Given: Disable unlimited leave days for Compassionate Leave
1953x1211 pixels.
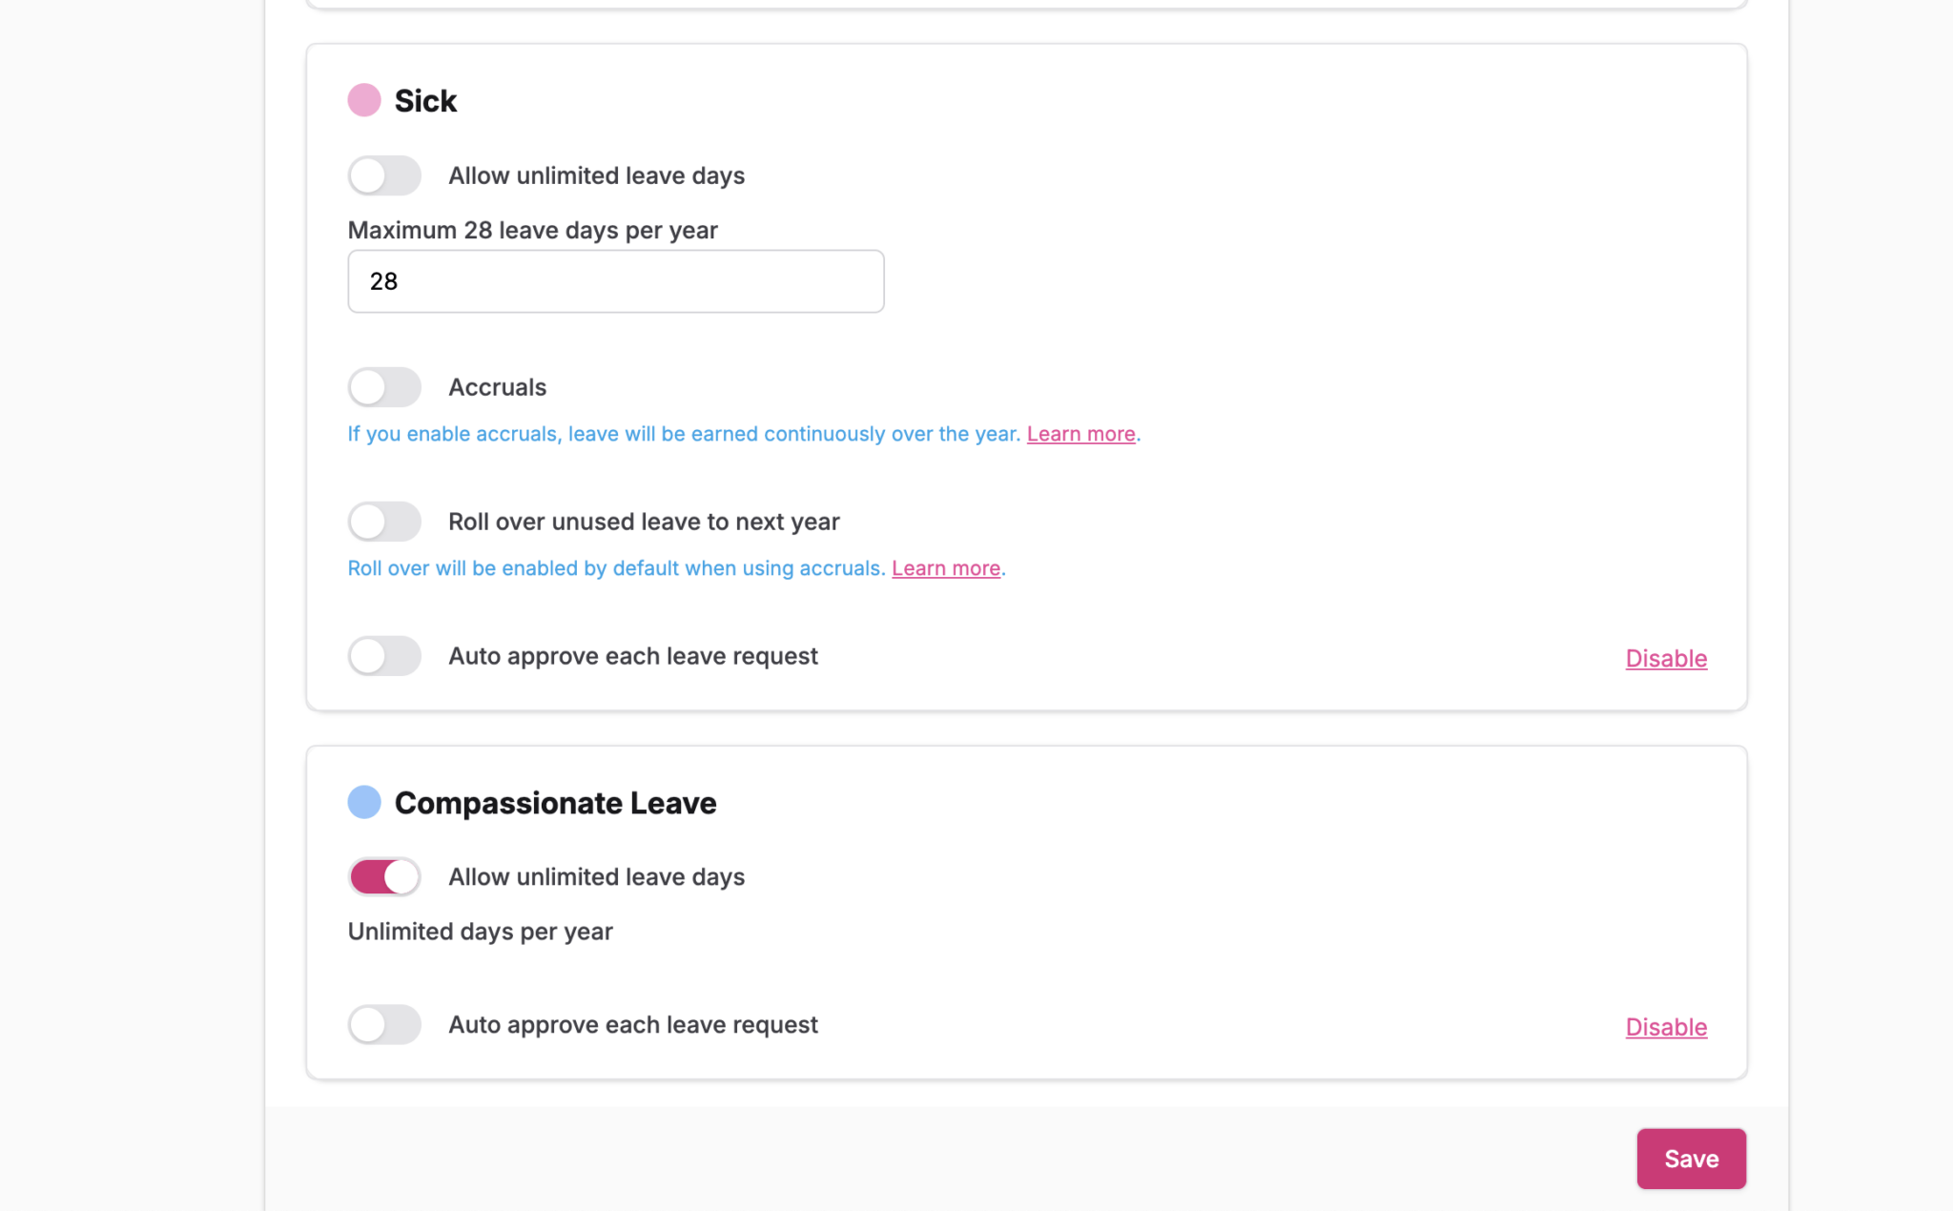Looking at the screenshot, I should click(384, 876).
